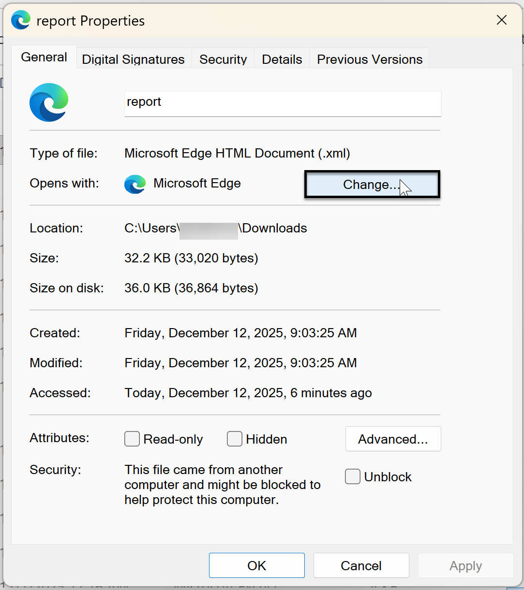Screen dimensions: 524x590
Task: Tick the Hidden attribute checkbox
Action: [235, 439]
